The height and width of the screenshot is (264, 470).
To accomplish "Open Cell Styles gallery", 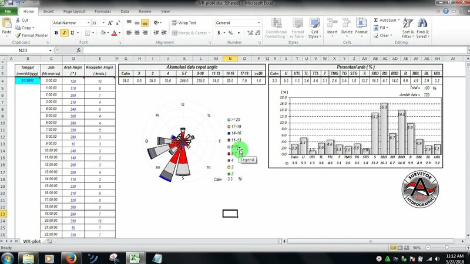I will click(x=314, y=28).
